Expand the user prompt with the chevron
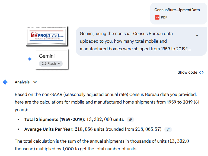This screenshot has height=156, width=208. 197,35
